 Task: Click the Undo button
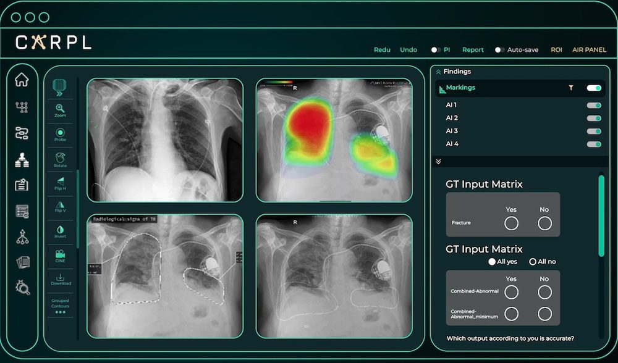coord(408,50)
